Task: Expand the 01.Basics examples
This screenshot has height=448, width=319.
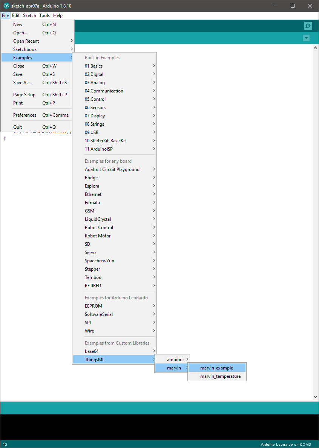Action: 114,66
